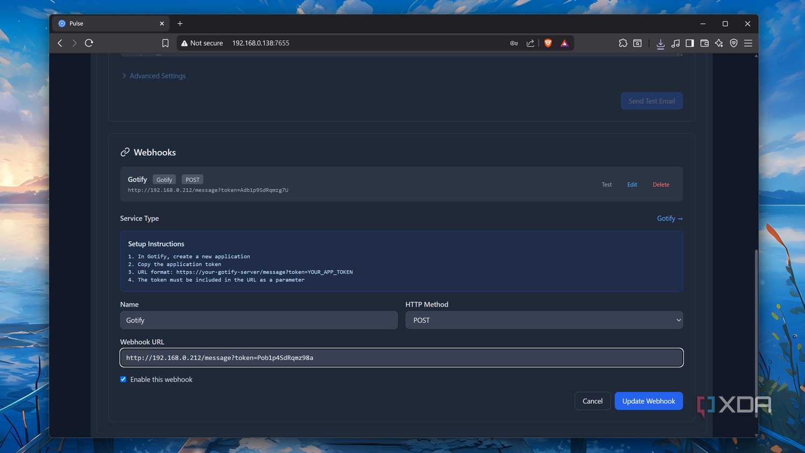
Task: Go forward to the next page
Action: pyautogui.click(x=75, y=43)
